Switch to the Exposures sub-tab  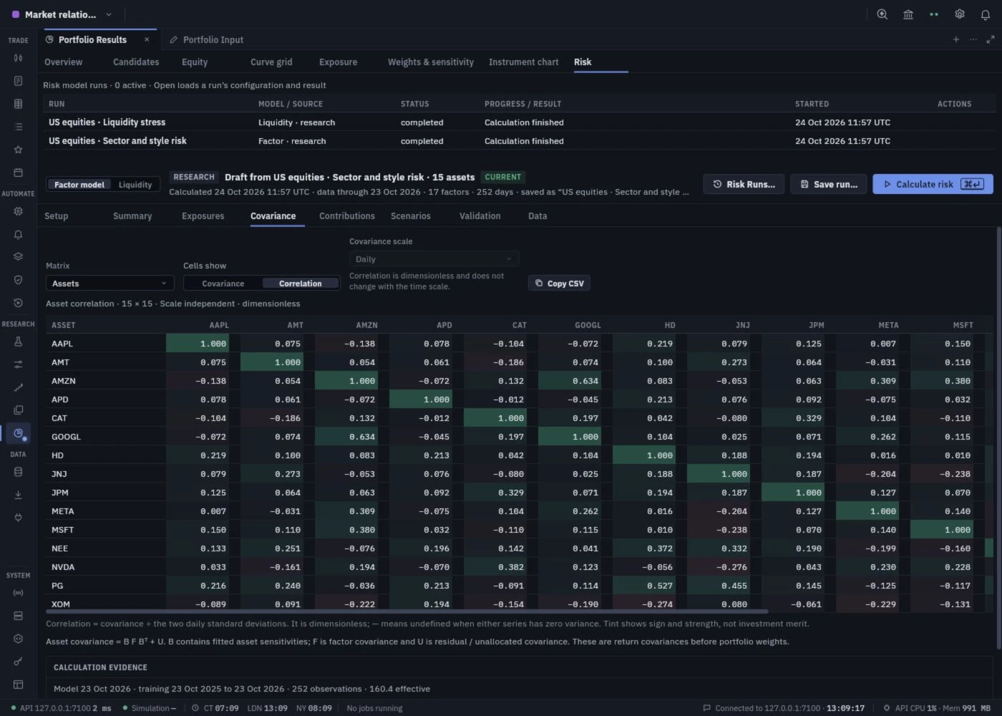pos(203,216)
